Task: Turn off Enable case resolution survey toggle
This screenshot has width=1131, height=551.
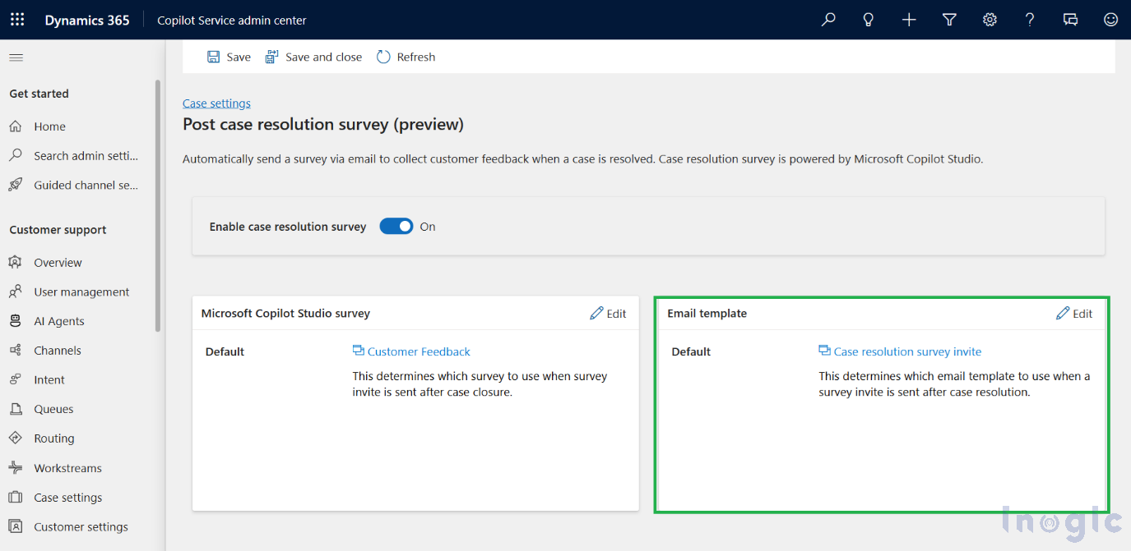Action: click(x=396, y=227)
